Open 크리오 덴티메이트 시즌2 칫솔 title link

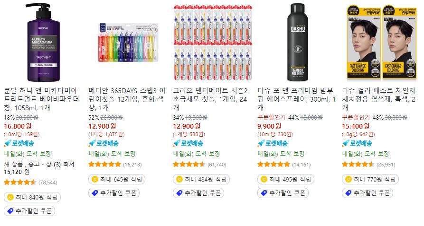tap(210, 99)
